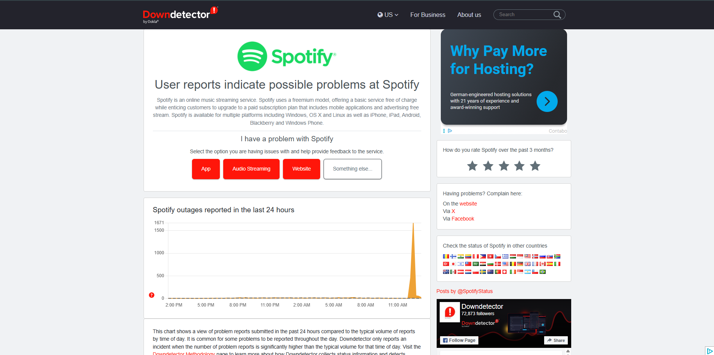Viewport: 714px width, 355px height.
Task: Click the blue arrow button in hosting ad
Action: [547, 101]
